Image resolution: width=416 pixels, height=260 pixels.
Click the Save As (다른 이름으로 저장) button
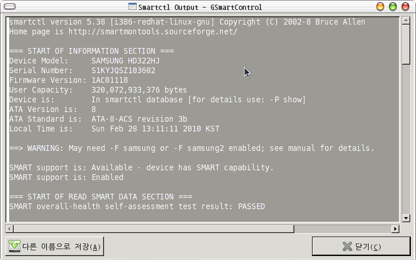54,246
